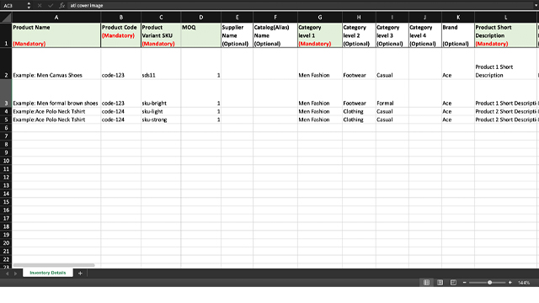Open the insert function fx button
539x303 pixels.
(61, 6)
